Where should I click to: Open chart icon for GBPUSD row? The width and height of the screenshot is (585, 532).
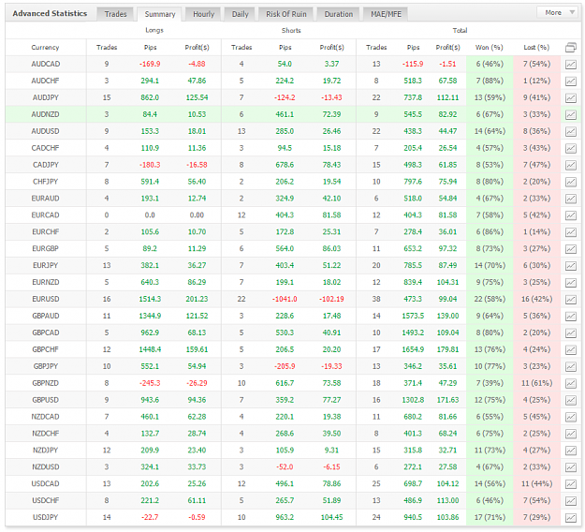click(570, 400)
